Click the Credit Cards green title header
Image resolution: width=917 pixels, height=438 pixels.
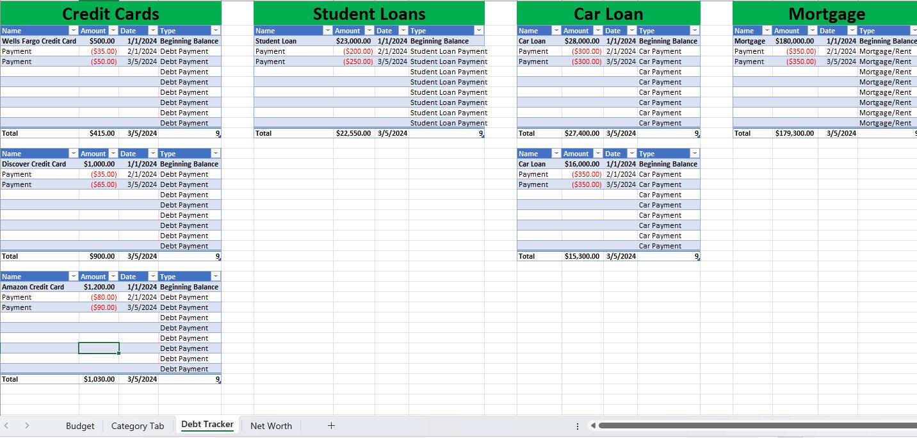pyautogui.click(x=110, y=13)
